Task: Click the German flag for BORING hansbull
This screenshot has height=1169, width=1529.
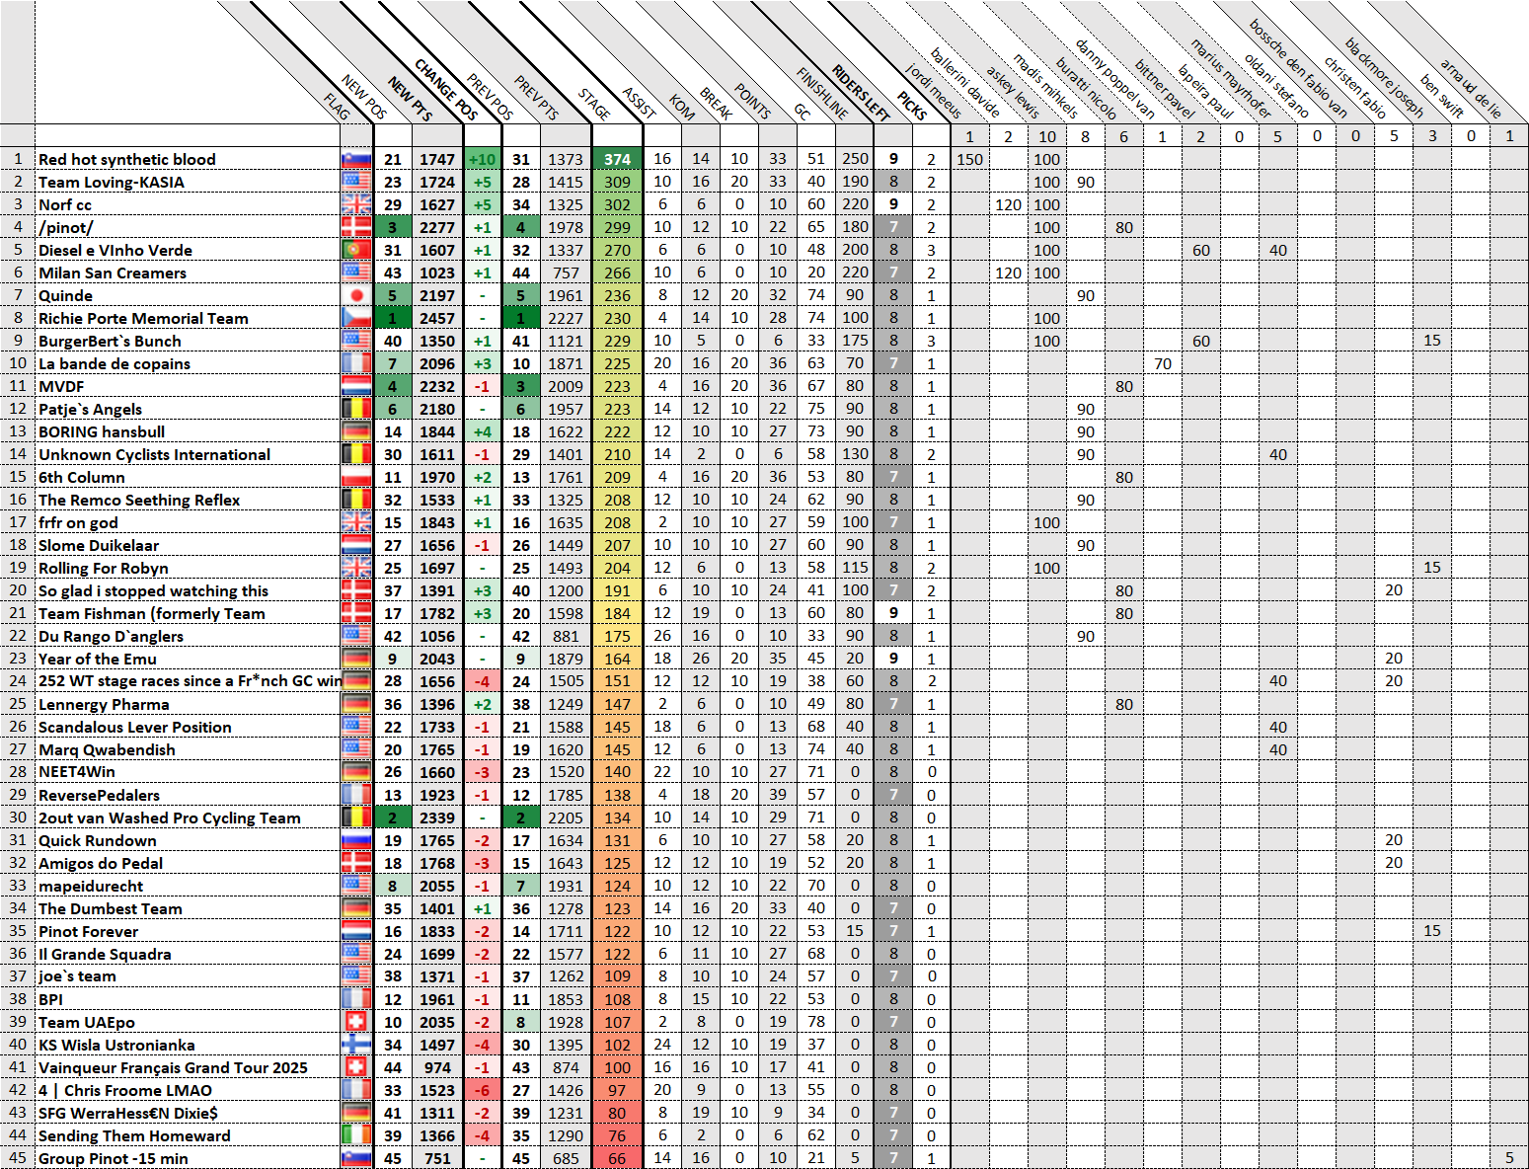Action: tap(356, 431)
